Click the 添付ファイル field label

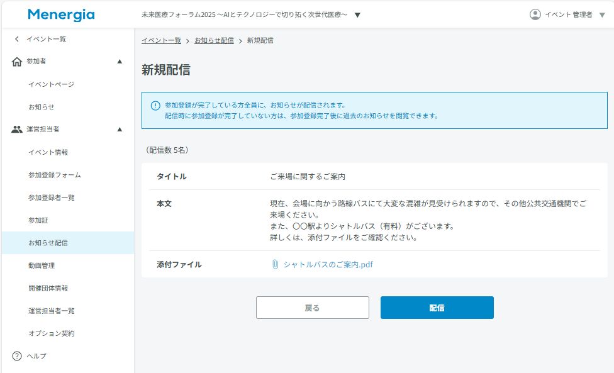coord(179,265)
